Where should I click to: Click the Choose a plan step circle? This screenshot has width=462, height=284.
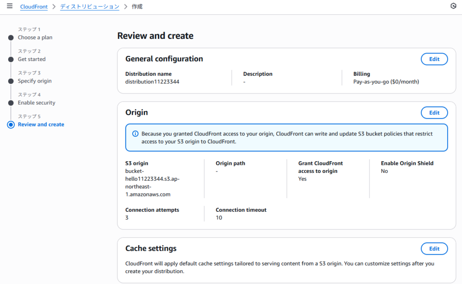(11, 38)
